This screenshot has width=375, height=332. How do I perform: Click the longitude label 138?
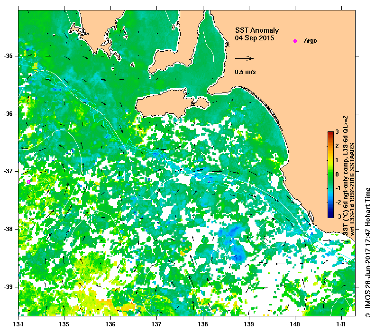click(x=203, y=324)
